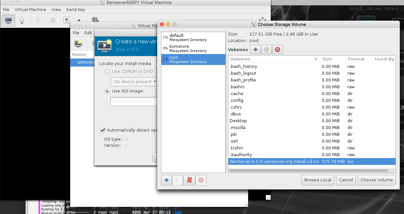Click the Run play icon in Xenserver toolbar
This screenshot has height=214, width=404.
39,20
